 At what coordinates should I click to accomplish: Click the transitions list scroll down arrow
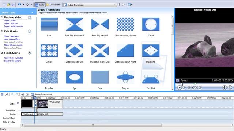click(172, 89)
